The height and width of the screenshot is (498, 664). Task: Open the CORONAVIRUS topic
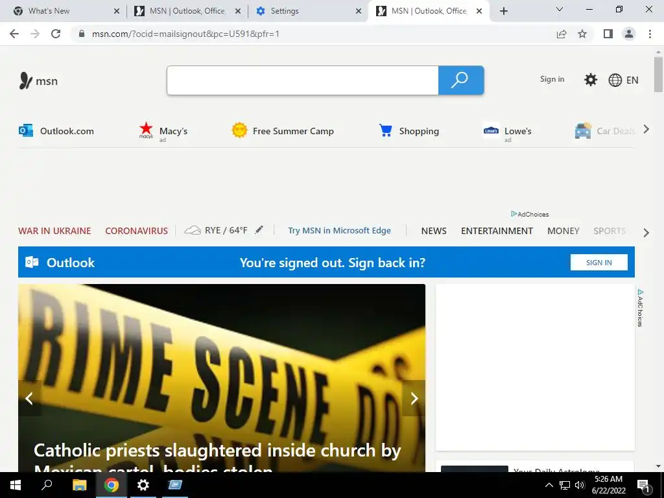coord(136,231)
